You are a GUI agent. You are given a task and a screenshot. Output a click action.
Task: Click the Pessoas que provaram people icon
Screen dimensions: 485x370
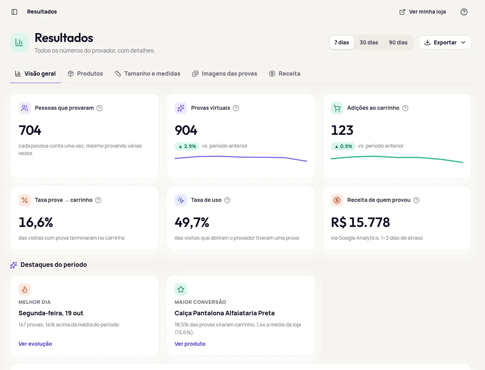click(x=25, y=108)
